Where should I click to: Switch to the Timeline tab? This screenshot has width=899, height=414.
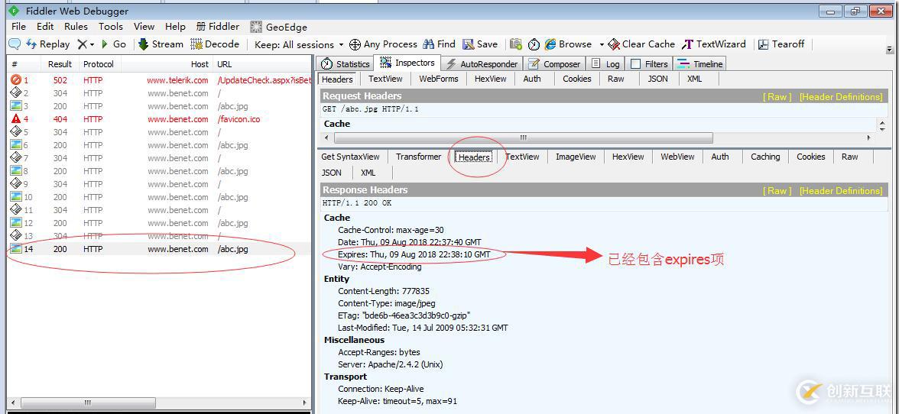coord(700,64)
